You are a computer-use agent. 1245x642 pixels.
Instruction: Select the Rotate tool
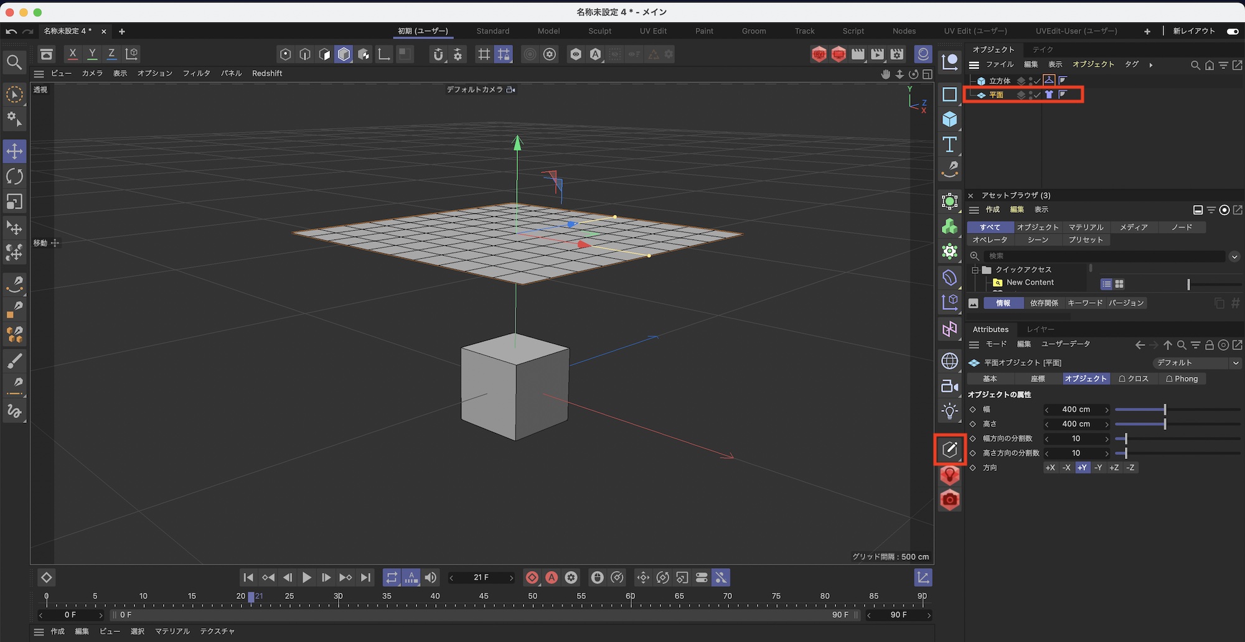14,177
